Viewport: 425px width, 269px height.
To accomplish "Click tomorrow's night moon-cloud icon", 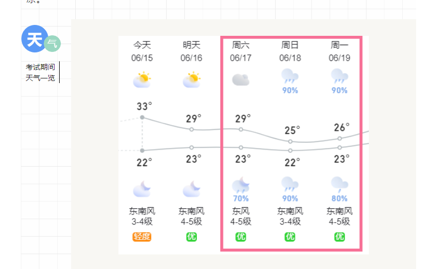I will click(x=192, y=189).
